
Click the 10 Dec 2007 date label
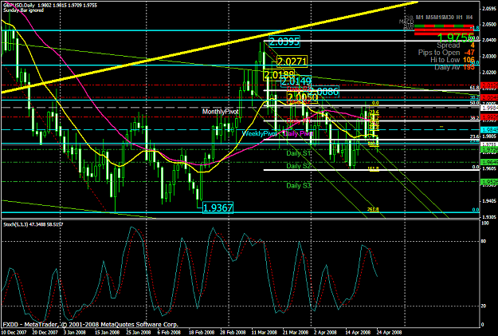[x=13, y=332]
